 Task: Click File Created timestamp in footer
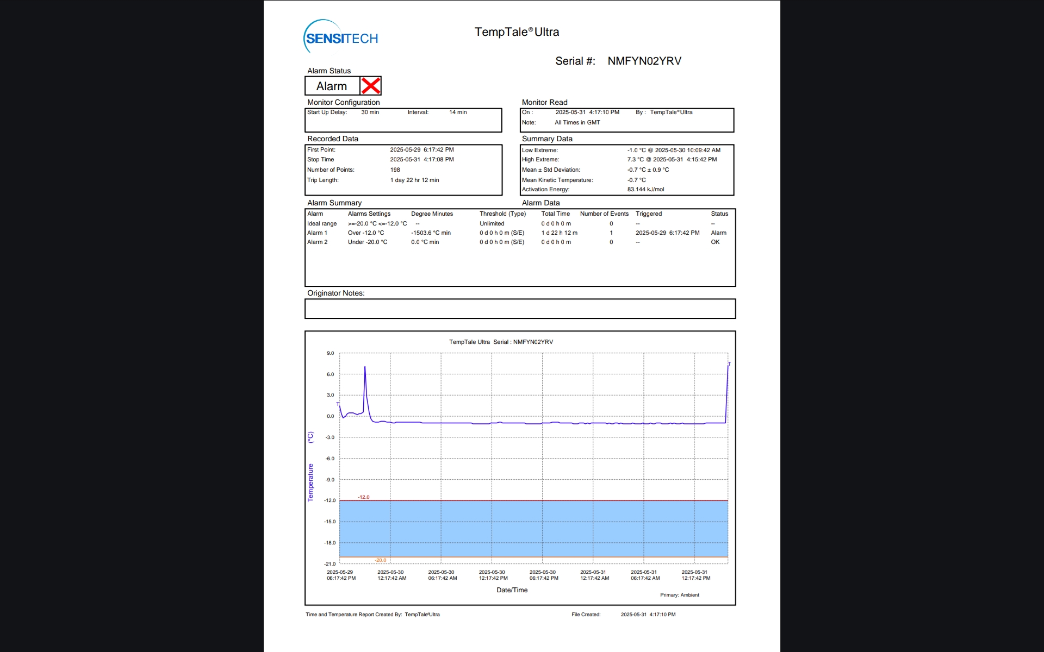pyautogui.click(x=648, y=615)
